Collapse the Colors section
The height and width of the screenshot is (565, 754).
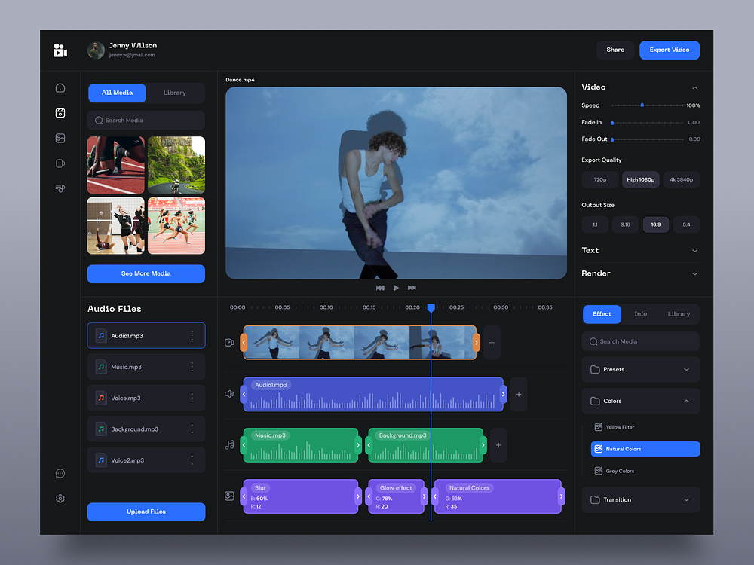click(x=639, y=401)
